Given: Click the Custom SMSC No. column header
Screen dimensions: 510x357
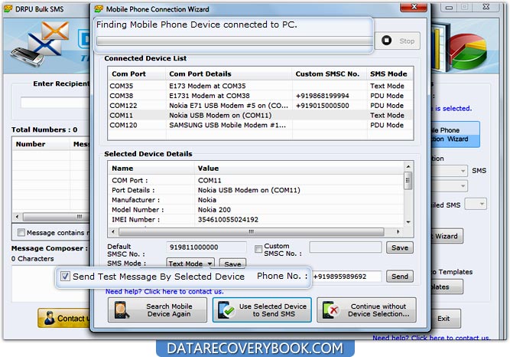Looking at the screenshot, I should point(329,74).
